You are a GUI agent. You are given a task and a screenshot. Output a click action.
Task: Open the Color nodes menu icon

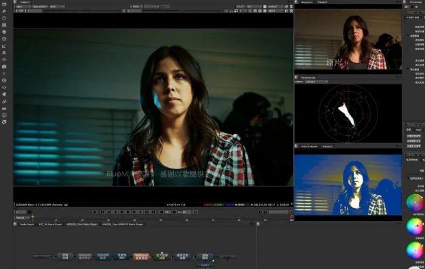click(4, 32)
